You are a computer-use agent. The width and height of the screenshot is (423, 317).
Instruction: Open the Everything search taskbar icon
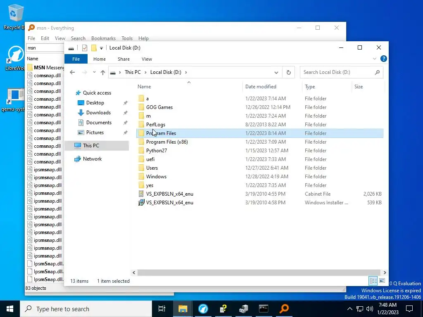(284, 309)
